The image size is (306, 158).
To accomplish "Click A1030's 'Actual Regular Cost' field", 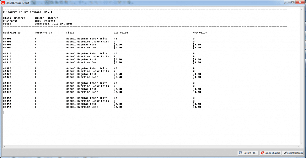I will click(x=81, y=89).
